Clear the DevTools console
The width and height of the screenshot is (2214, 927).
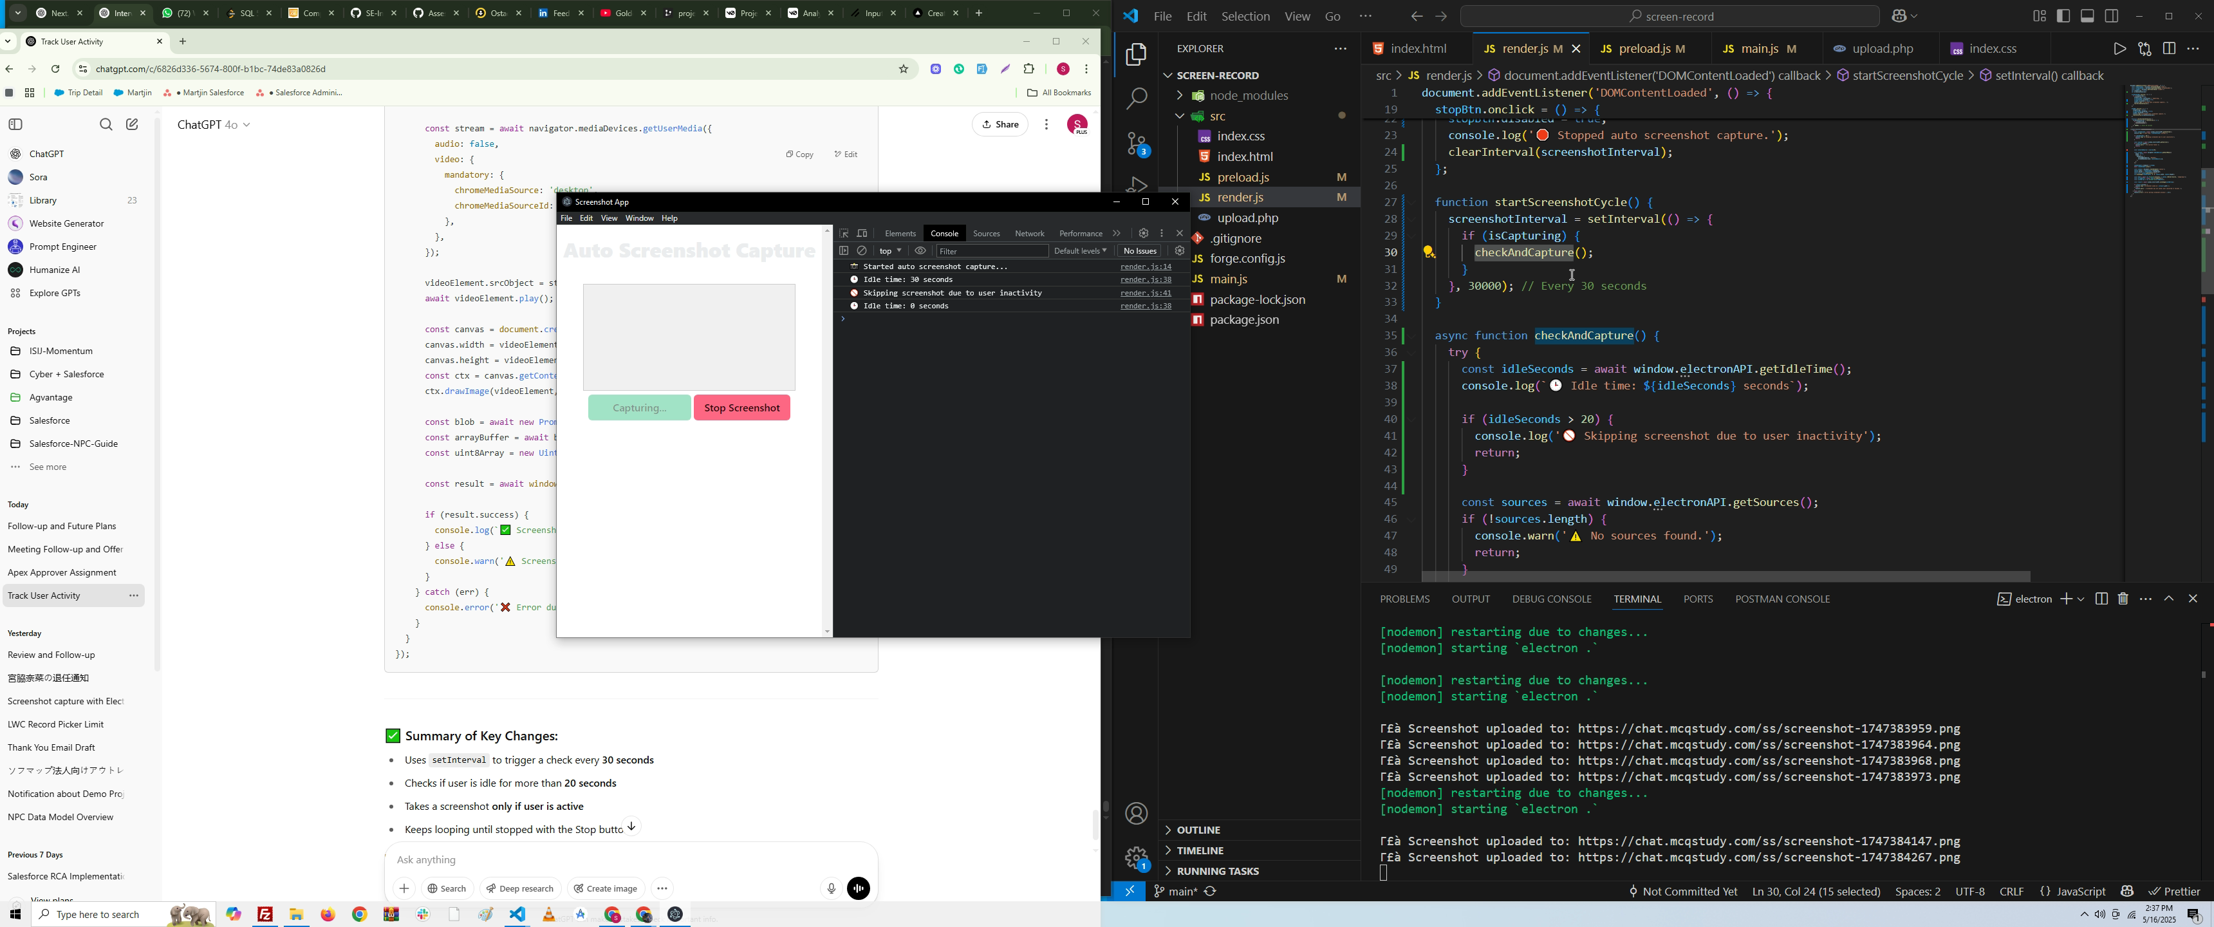(862, 251)
